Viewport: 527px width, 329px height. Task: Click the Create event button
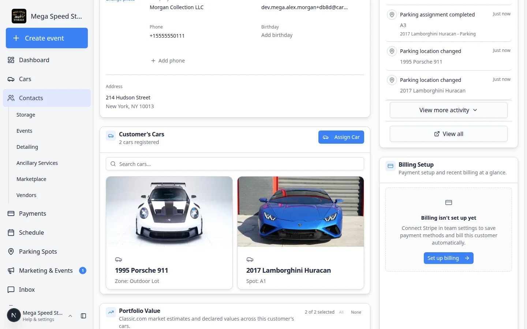pyautogui.click(x=47, y=38)
